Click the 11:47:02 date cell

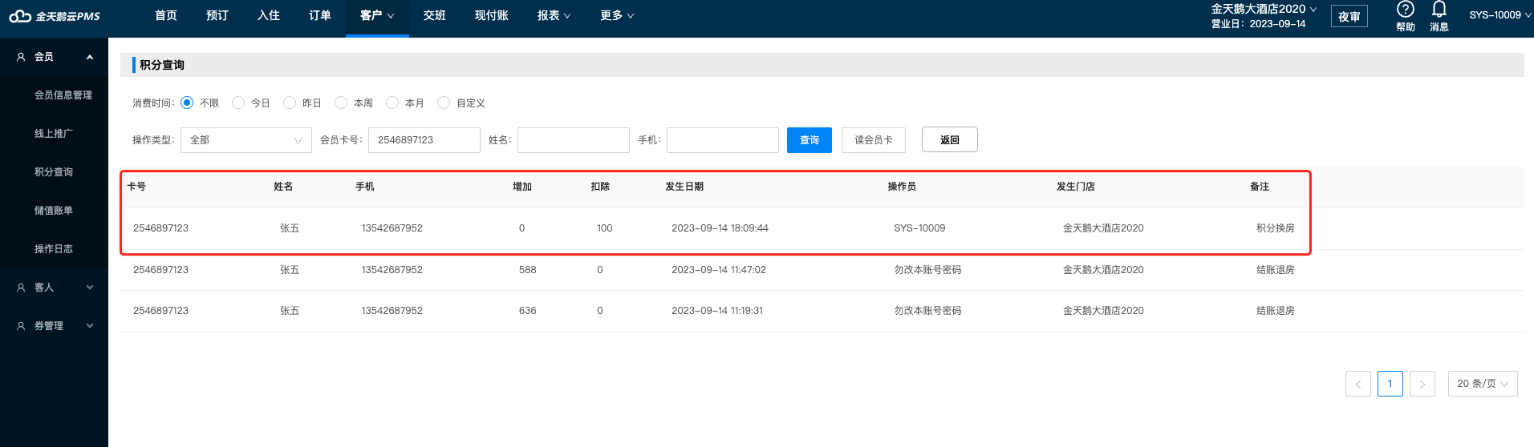tap(719, 270)
